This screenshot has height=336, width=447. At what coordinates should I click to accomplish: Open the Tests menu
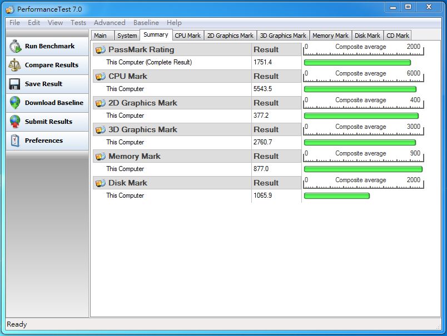tap(78, 23)
